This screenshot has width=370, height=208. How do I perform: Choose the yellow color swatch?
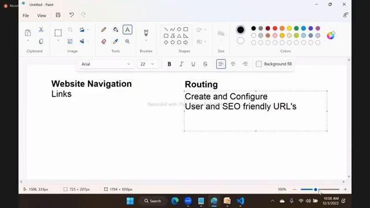289,28
